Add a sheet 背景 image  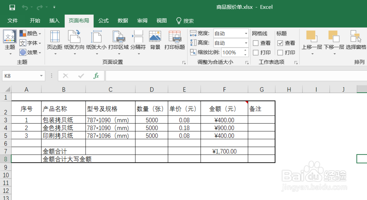(155, 40)
